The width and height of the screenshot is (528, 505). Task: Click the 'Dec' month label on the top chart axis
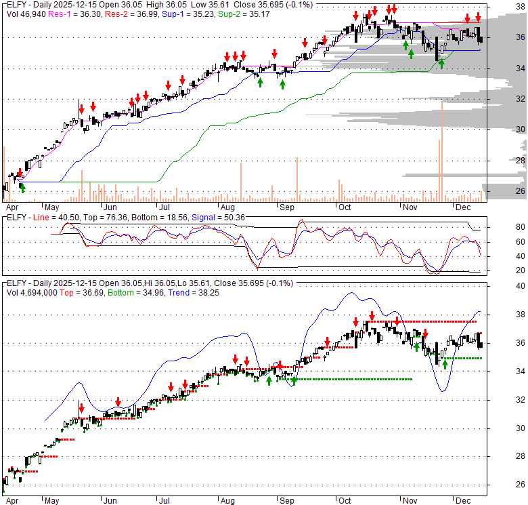coord(463,207)
